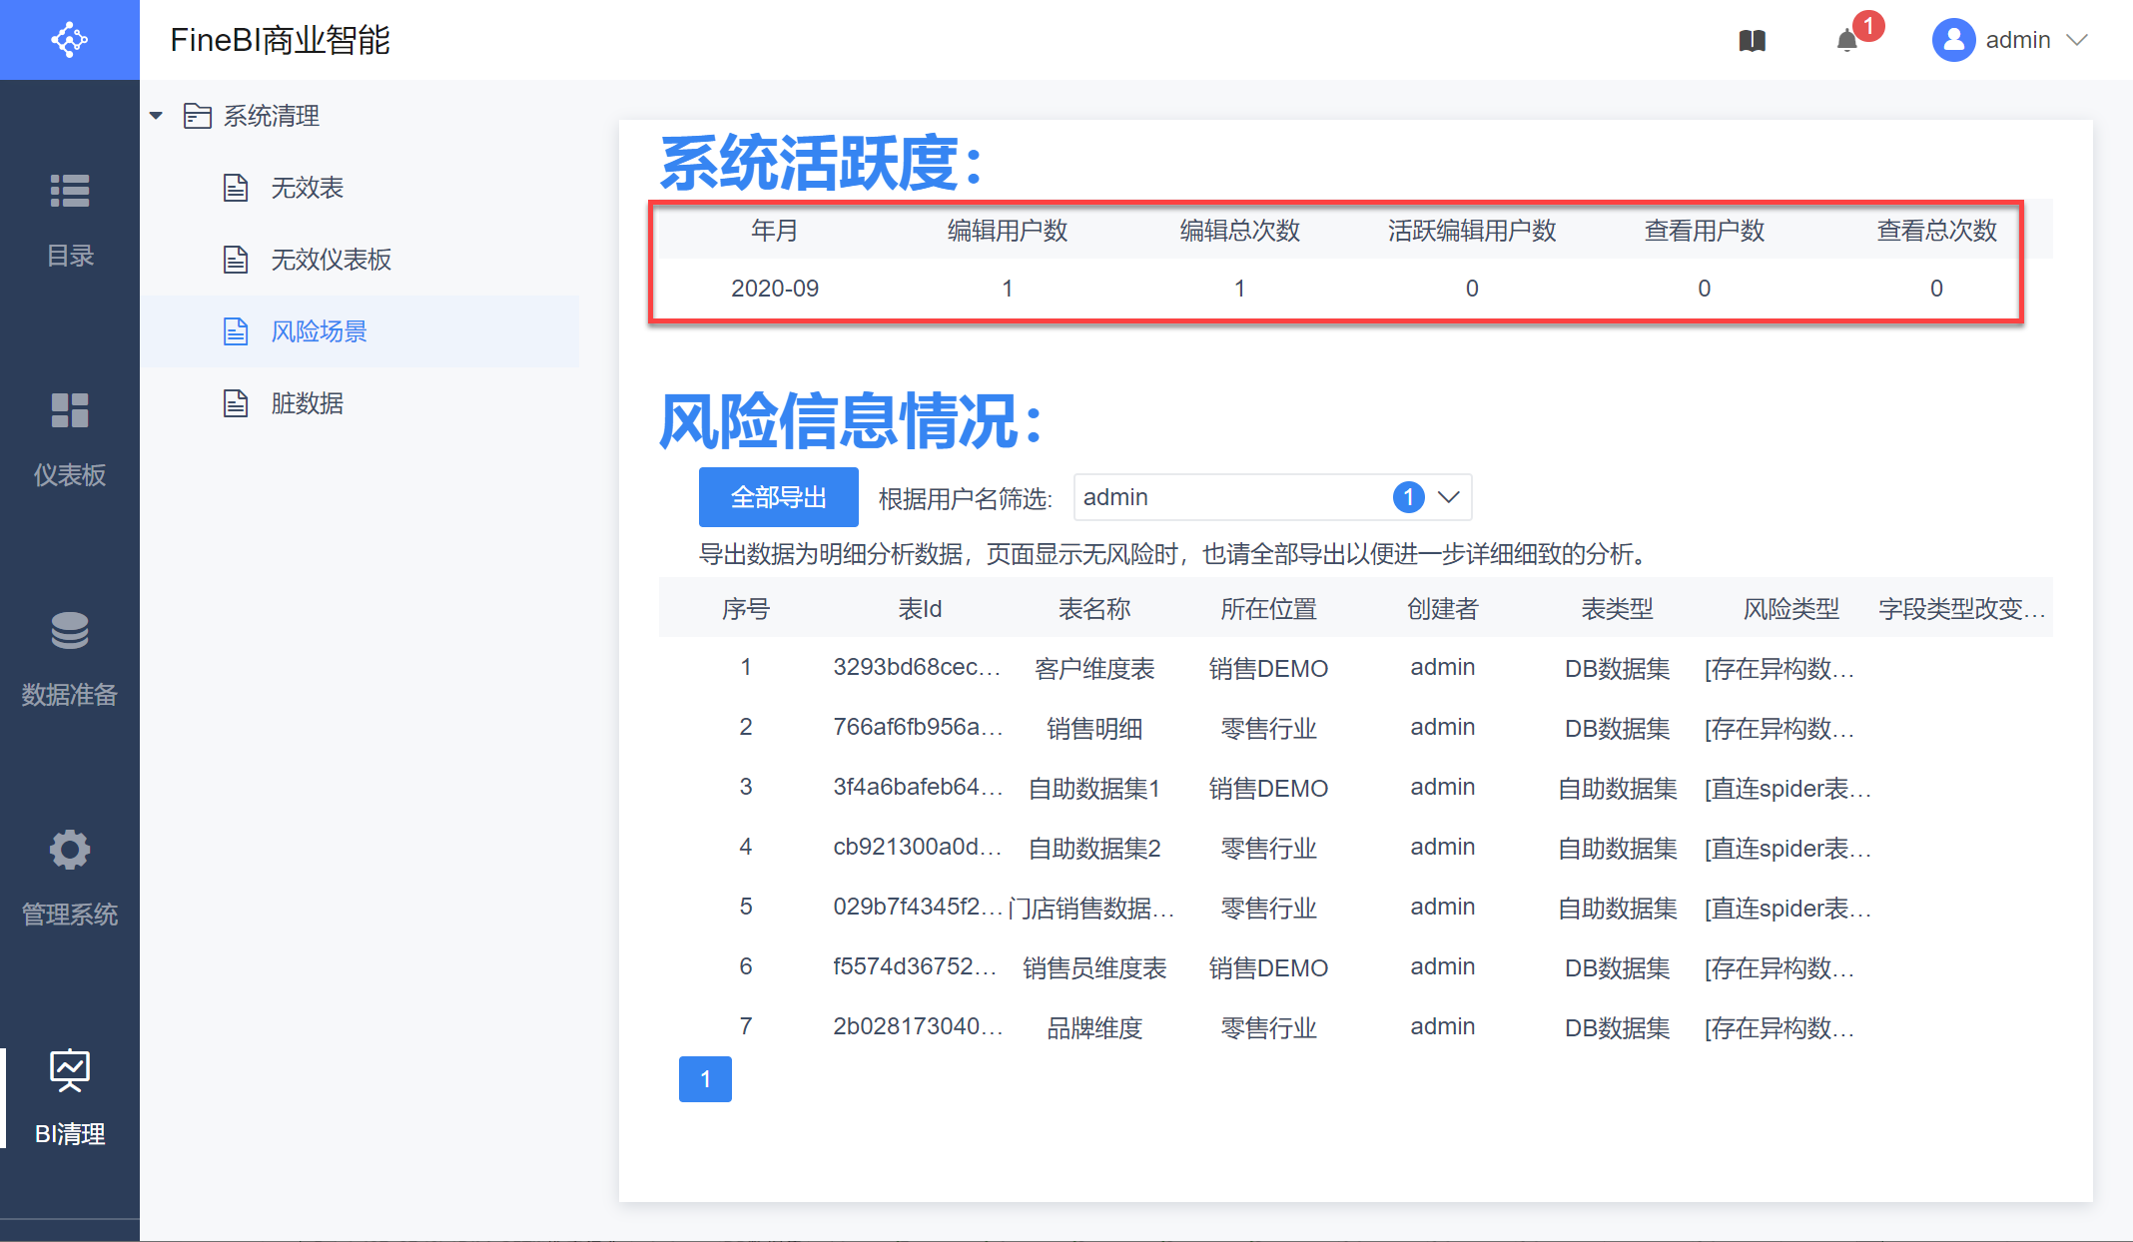This screenshot has height=1242, width=2133.
Task: Open the 无效仪表板 report item
Action: [x=331, y=260]
